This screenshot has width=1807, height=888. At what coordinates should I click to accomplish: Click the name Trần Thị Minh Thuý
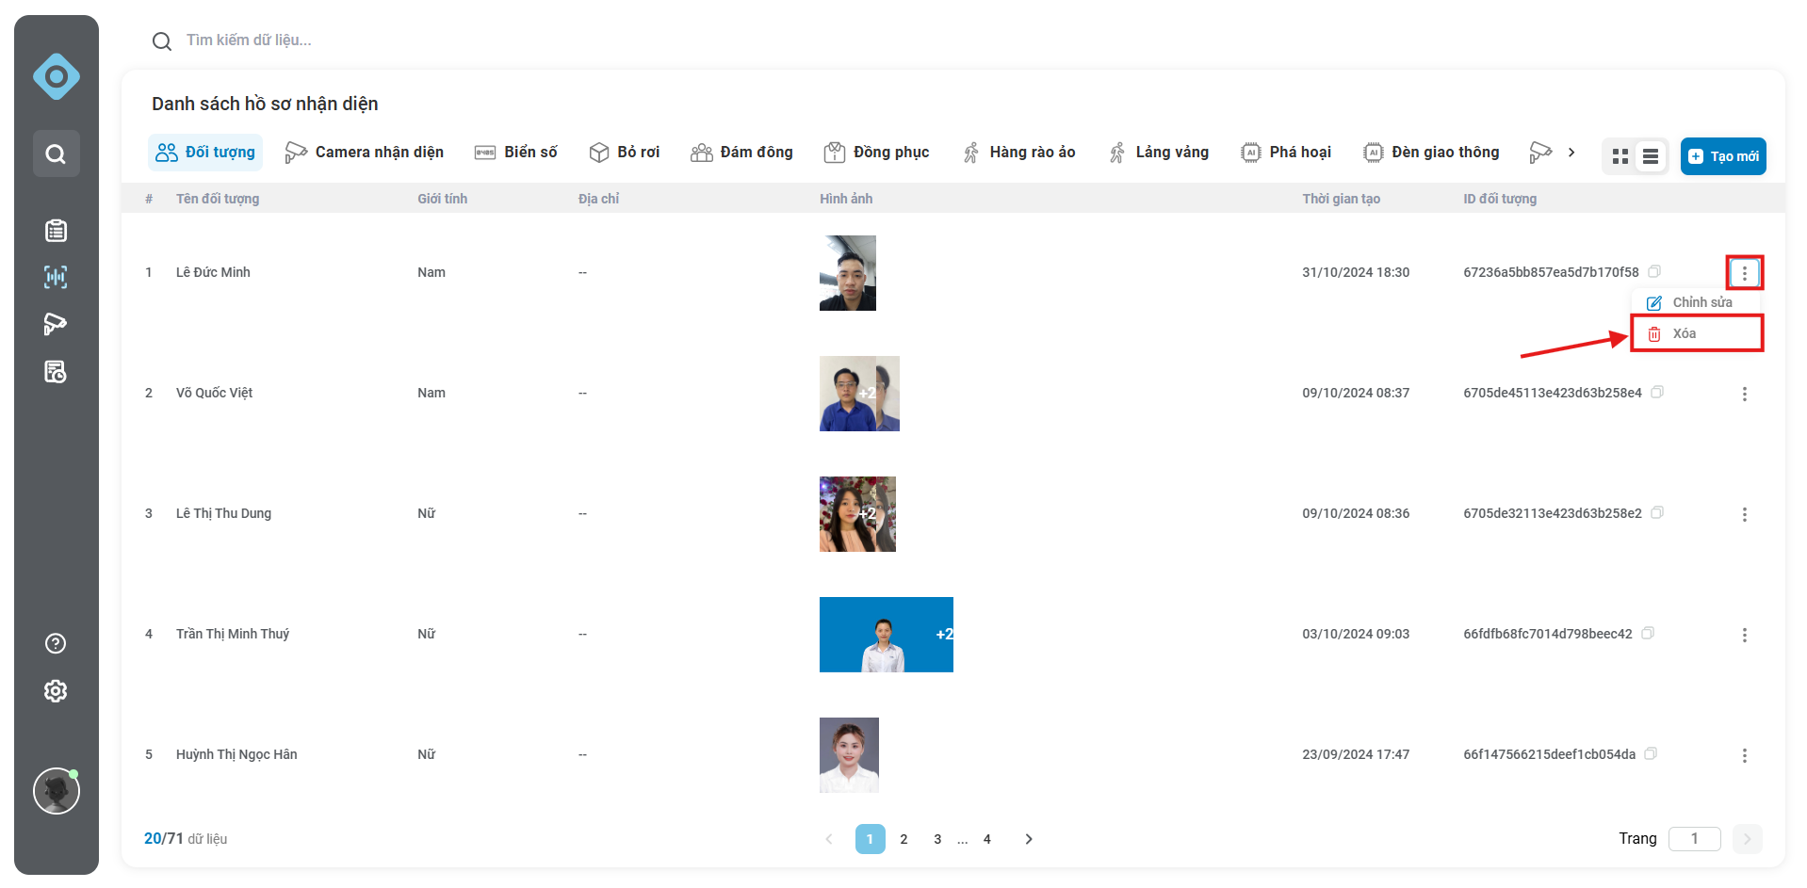[x=233, y=634]
